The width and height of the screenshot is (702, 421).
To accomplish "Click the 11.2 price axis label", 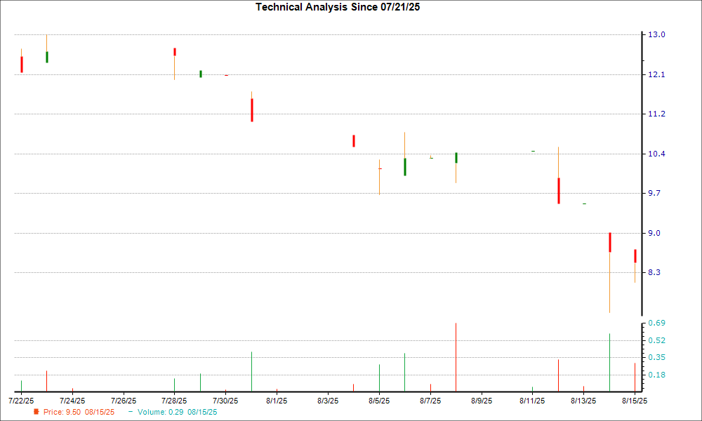I will [x=656, y=114].
